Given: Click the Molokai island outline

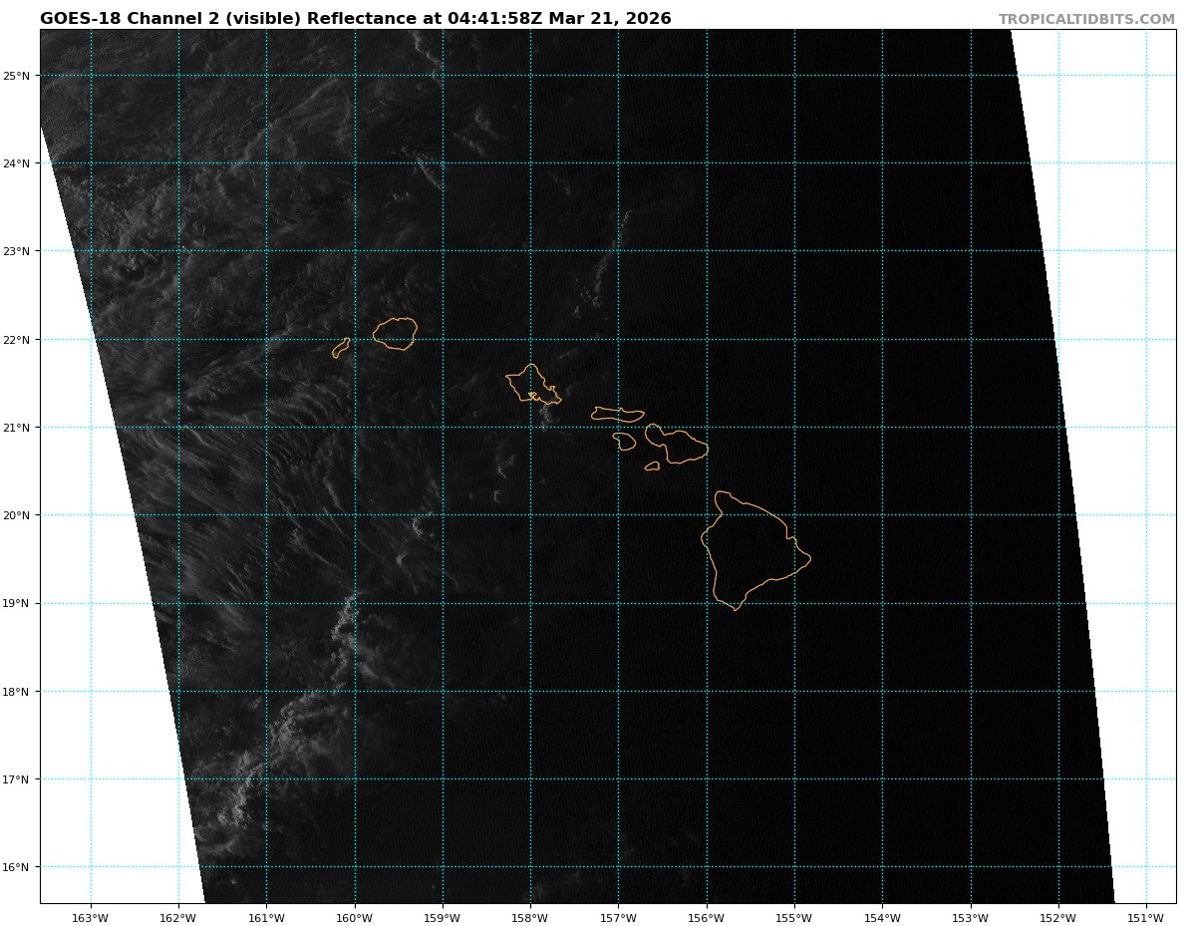Looking at the screenshot, I should pos(617,414).
